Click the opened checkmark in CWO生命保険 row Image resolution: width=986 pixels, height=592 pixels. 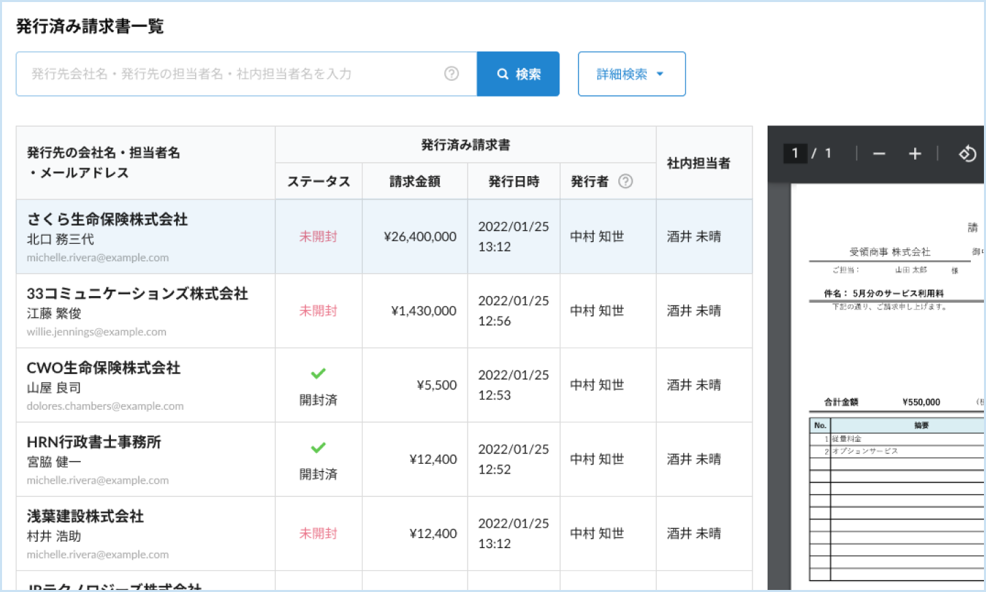tap(318, 373)
